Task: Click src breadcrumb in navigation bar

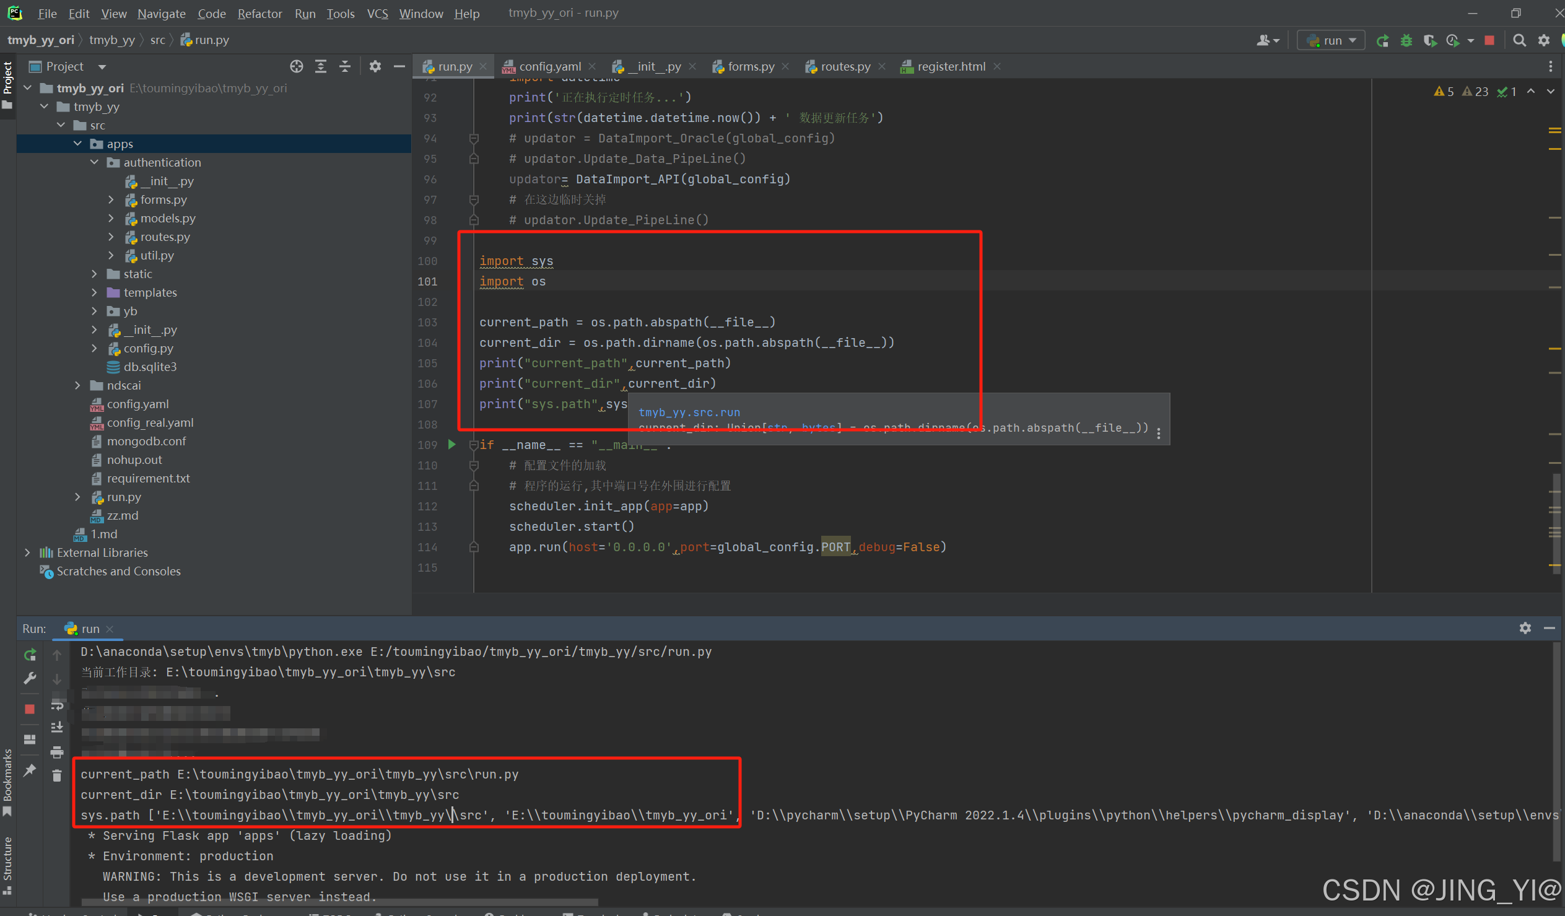Action: click(158, 40)
